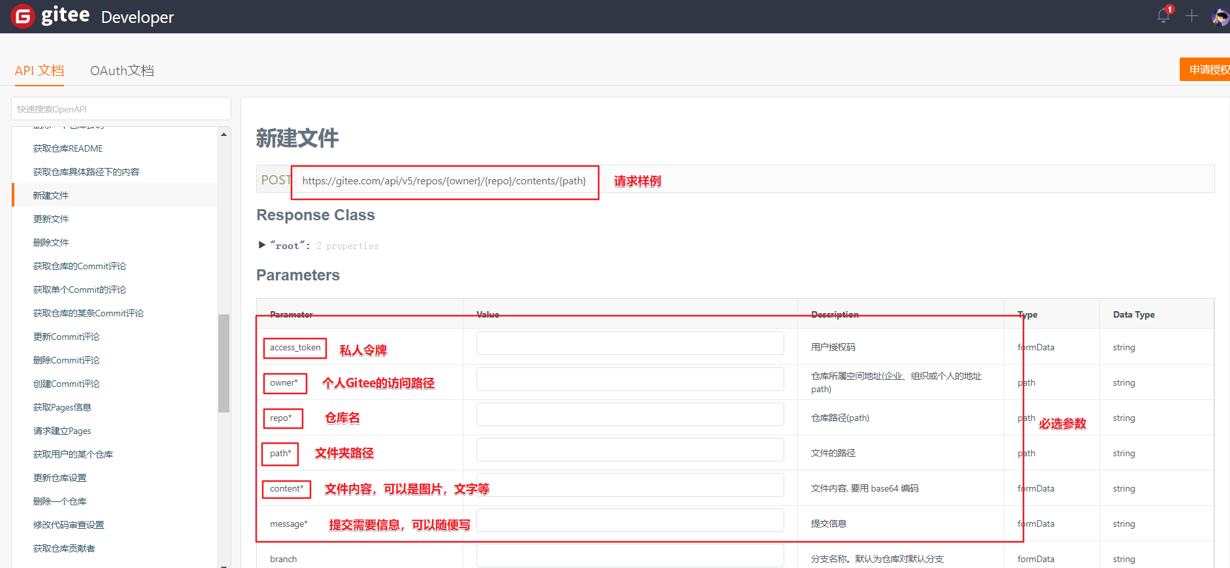Click the branch value field

click(630, 556)
